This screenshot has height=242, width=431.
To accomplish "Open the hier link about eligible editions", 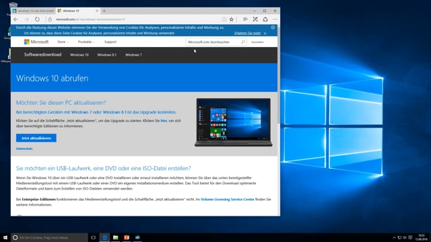I will 164,120.
